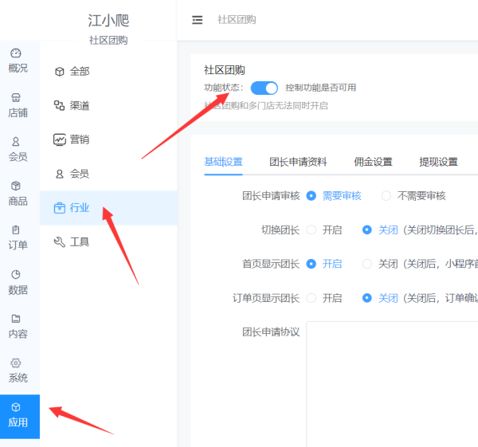The height and width of the screenshot is (447, 478).
Task: Select 开启 for 切换团长
Action: [311, 229]
